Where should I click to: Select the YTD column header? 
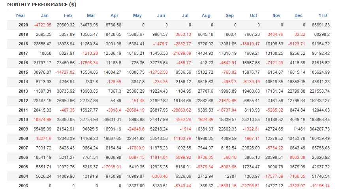click(323, 15)
